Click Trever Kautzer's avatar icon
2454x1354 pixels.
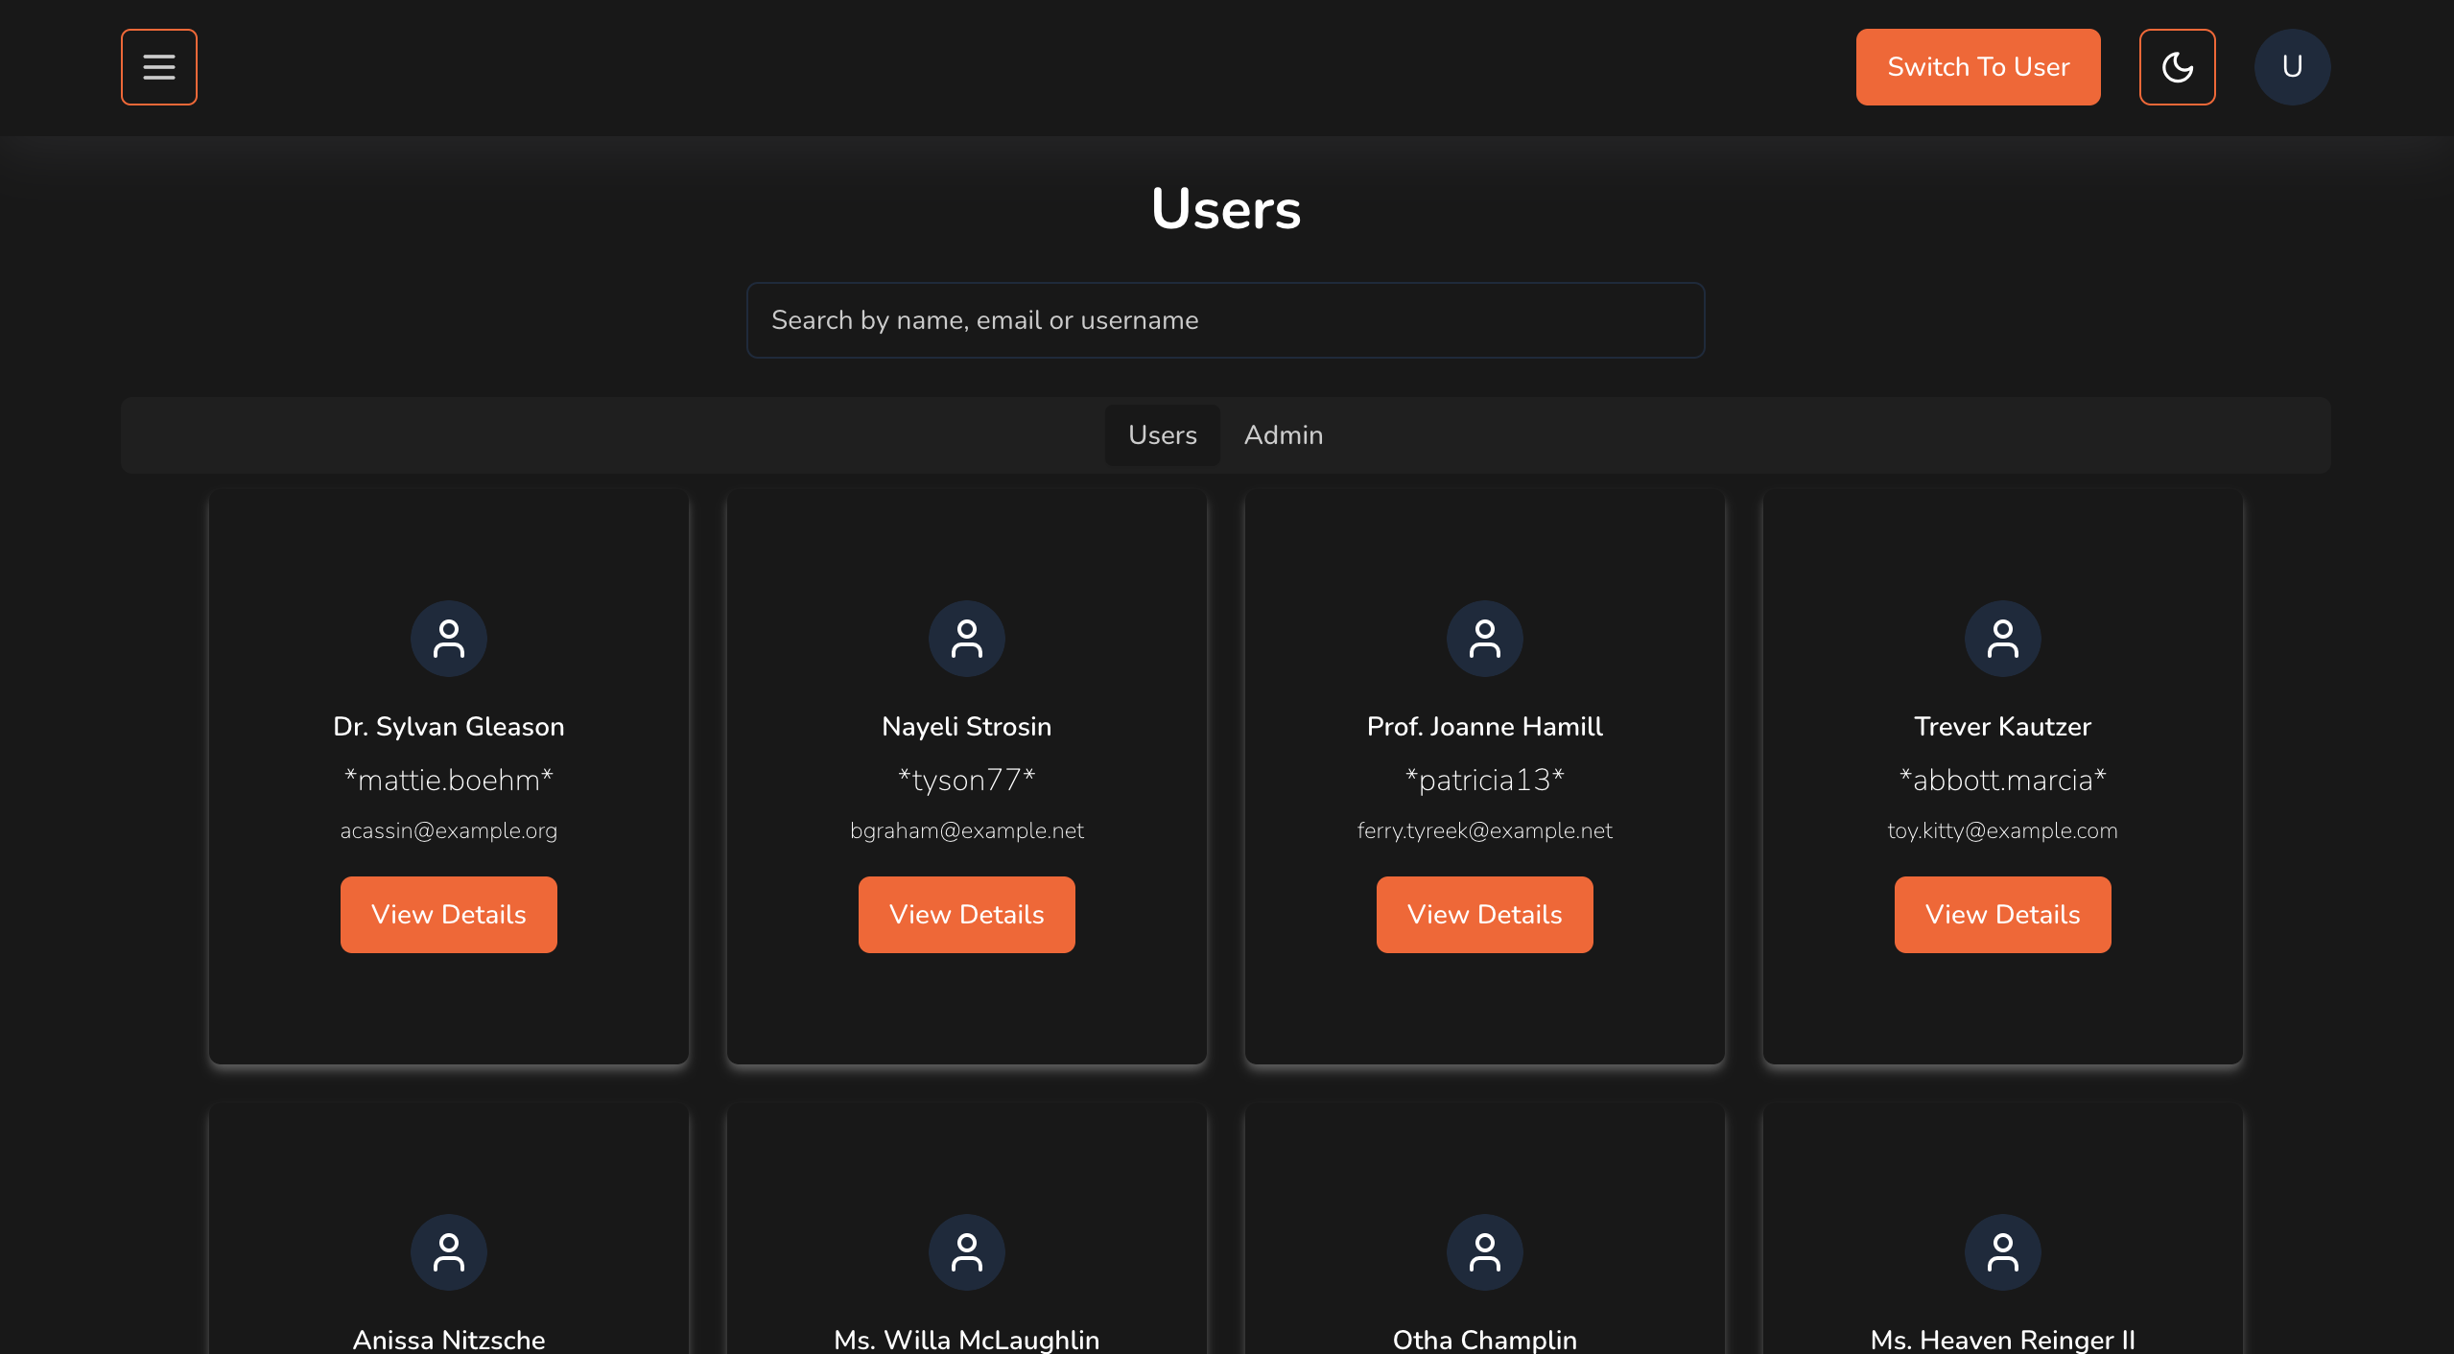[x=2001, y=638]
